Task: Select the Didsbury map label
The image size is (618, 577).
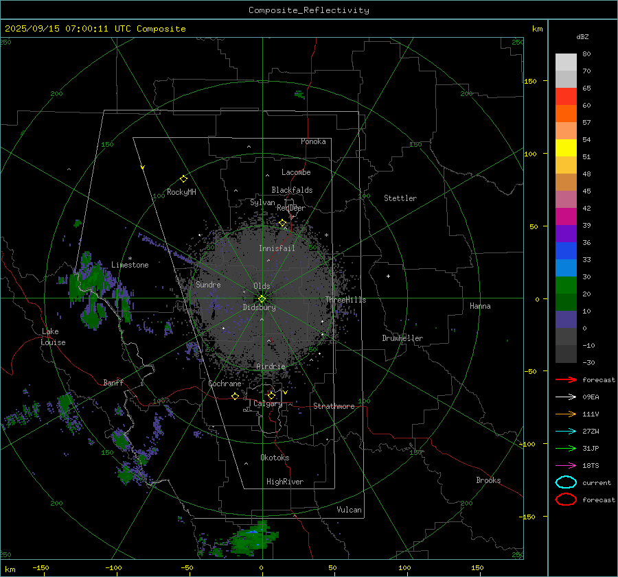Action: click(259, 307)
